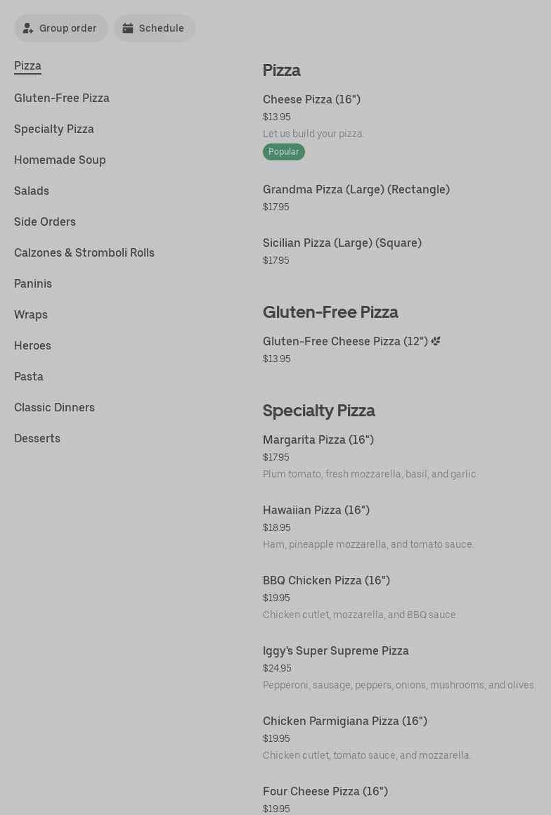Choose the BBQ Chicken Pizza (16")
The height and width of the screenshot is (815, 551).
(326, 581)
